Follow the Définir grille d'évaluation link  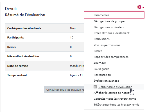click(x=115, y=87)
